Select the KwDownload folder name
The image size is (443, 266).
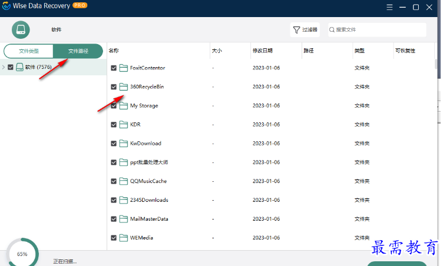tap(146, 144)
